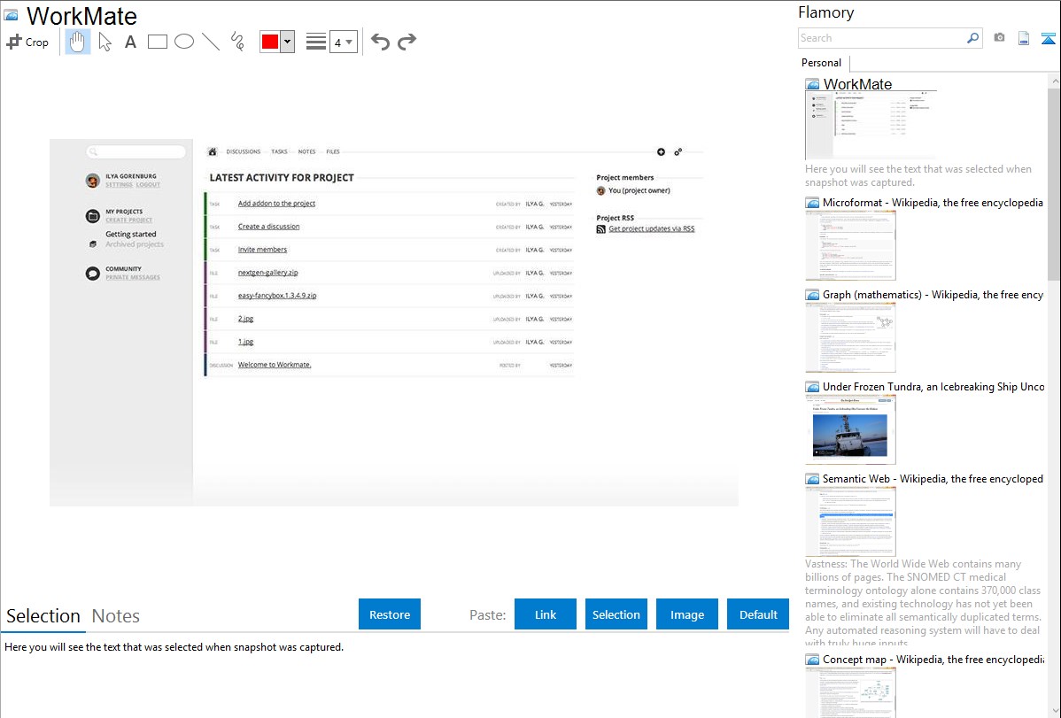Pick the ellipse shape tool
This screenshot has height=718, width=1061.
[x=184, y=42]
